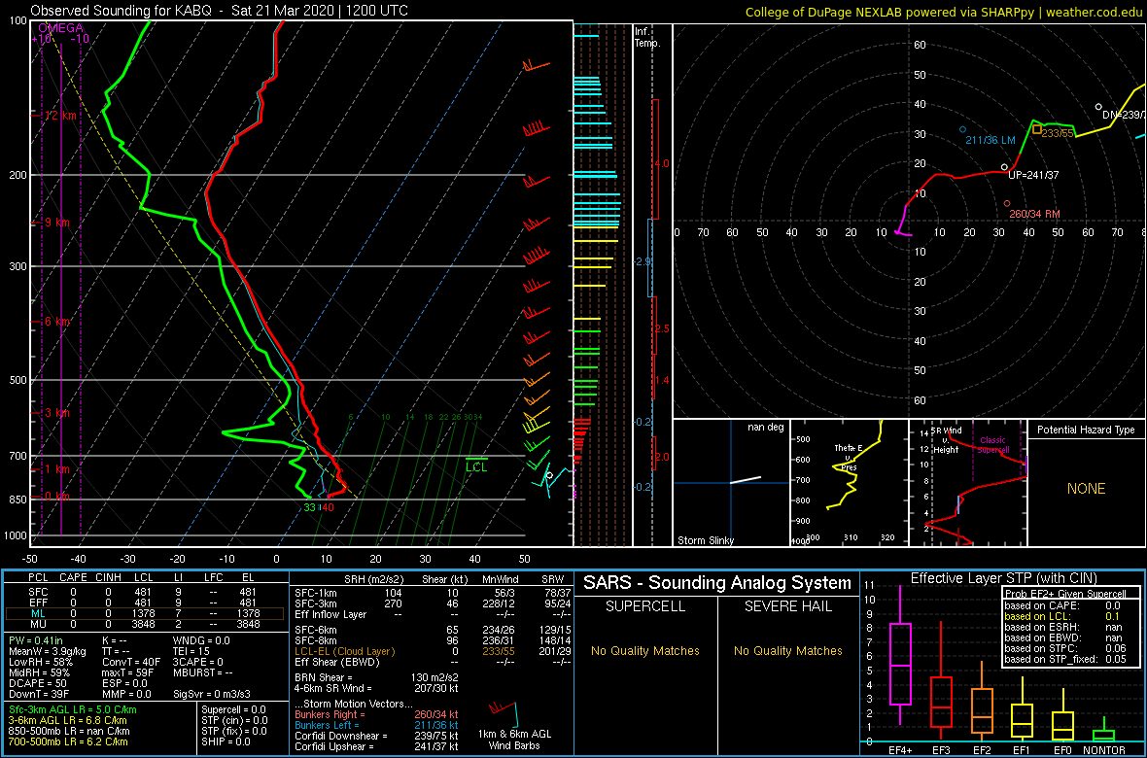Click the CAPE column header
Viewport: 1147px width, 758px height.
(73, 579)
